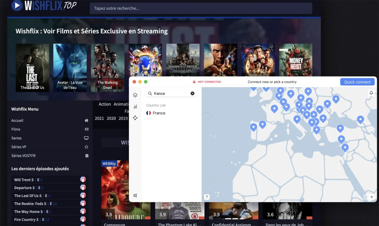
Task: Click the NOT CONNECTED status indicator
Action: click(x=207, y=82)
